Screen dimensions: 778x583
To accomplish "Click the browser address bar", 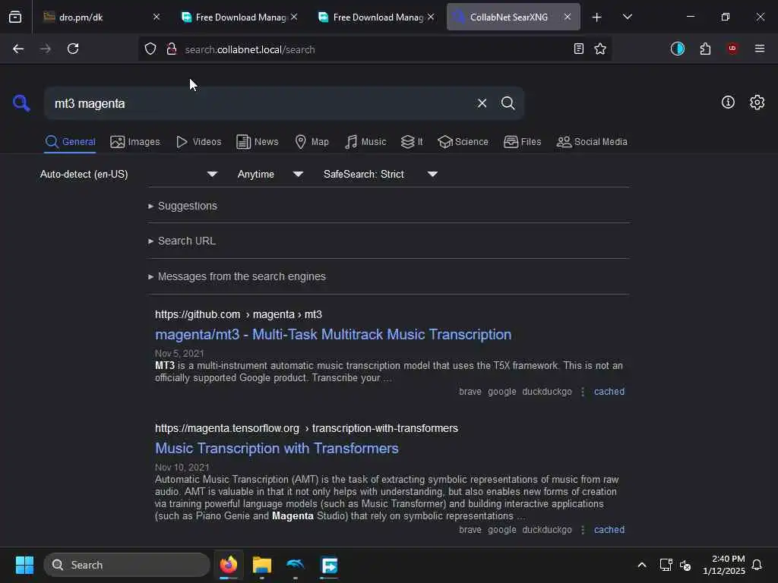I will 375,49.
